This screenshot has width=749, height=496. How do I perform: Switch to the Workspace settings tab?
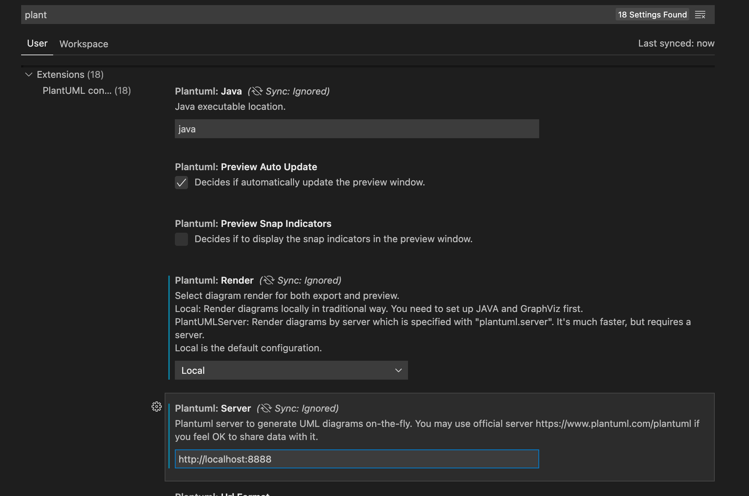click(84, 44)
